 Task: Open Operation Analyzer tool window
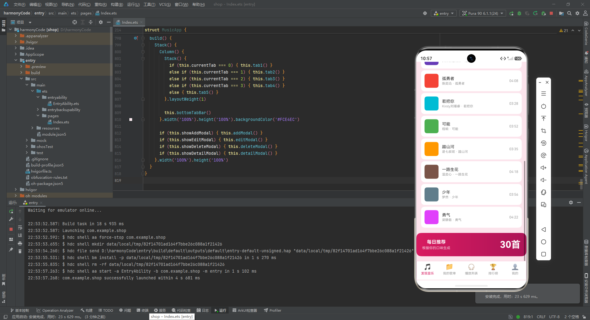coord(55,310)
